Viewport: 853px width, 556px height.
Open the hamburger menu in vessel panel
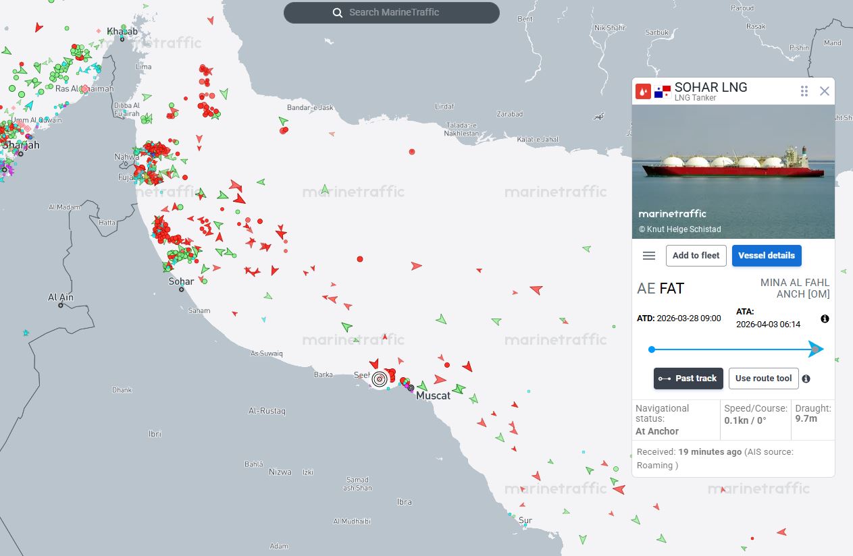649,256
